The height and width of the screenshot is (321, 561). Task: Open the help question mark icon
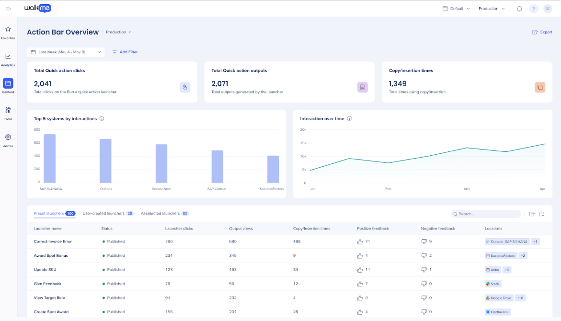tap(533, 9)
